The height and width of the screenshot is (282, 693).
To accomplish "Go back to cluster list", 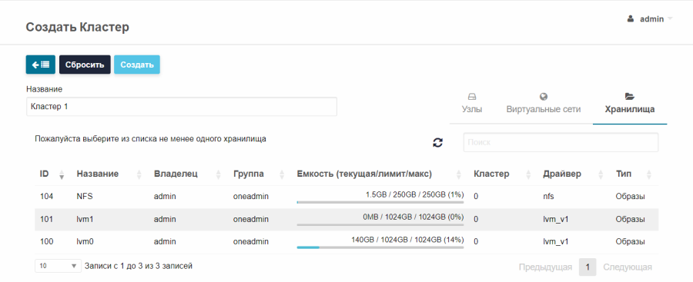I will (x=41, y=65).
